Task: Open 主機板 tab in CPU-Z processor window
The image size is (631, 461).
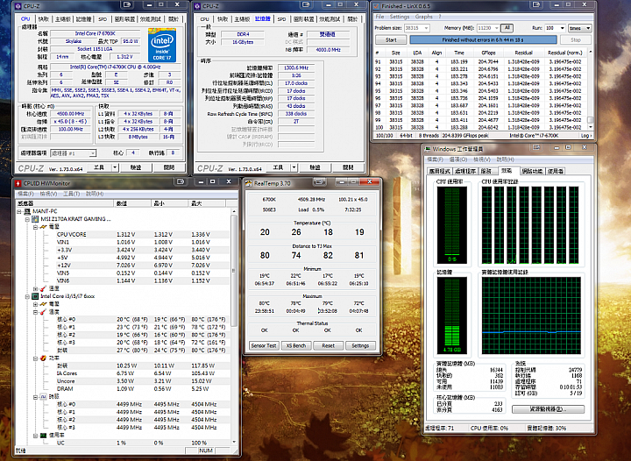Action: [63, 19]
